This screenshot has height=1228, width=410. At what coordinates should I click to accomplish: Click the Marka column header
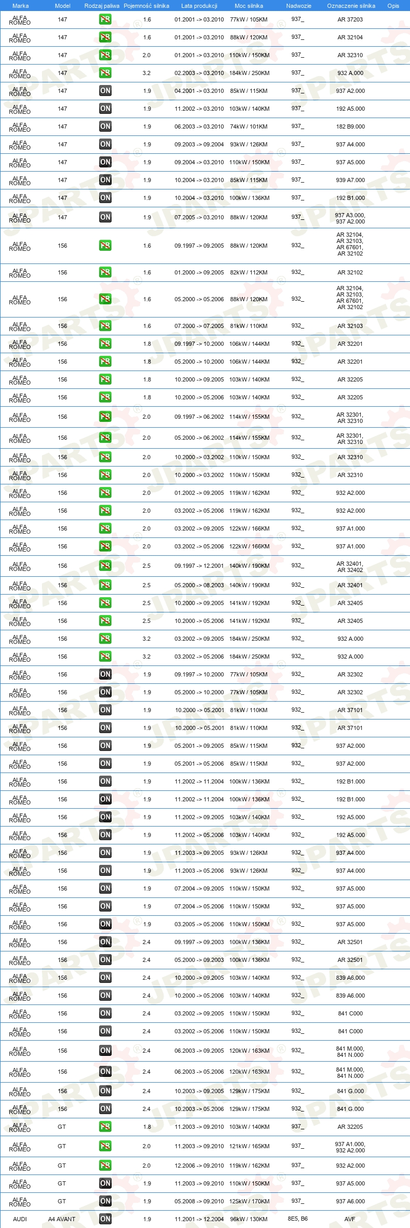coord(20,6)
